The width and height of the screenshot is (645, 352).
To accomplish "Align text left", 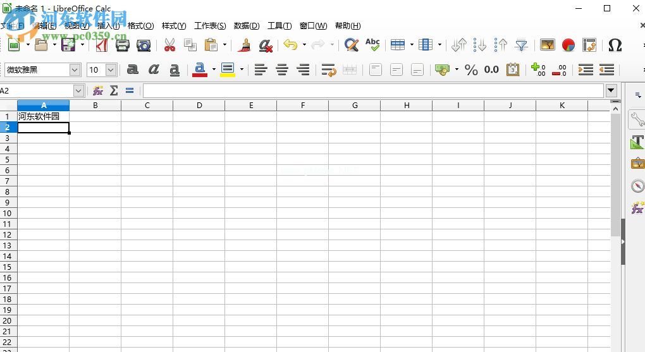I will [261, 70].
